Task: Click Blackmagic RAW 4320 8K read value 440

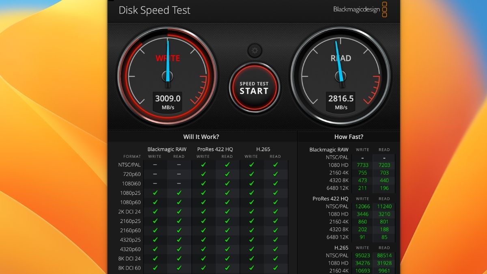Action: pyautogui.click(x=384, y=181)
